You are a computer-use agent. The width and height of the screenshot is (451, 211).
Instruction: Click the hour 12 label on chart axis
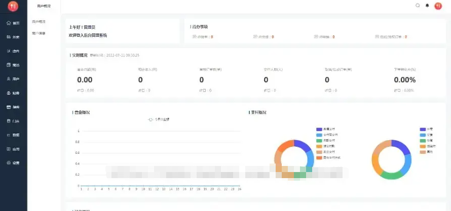[x=157, y=189]
